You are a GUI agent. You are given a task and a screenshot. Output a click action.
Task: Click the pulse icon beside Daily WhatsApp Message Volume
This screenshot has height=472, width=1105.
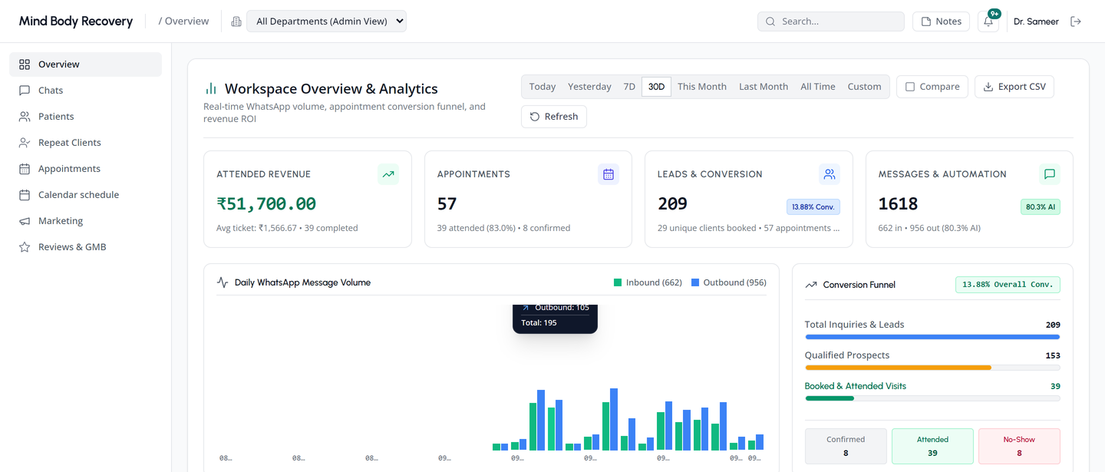223,282
